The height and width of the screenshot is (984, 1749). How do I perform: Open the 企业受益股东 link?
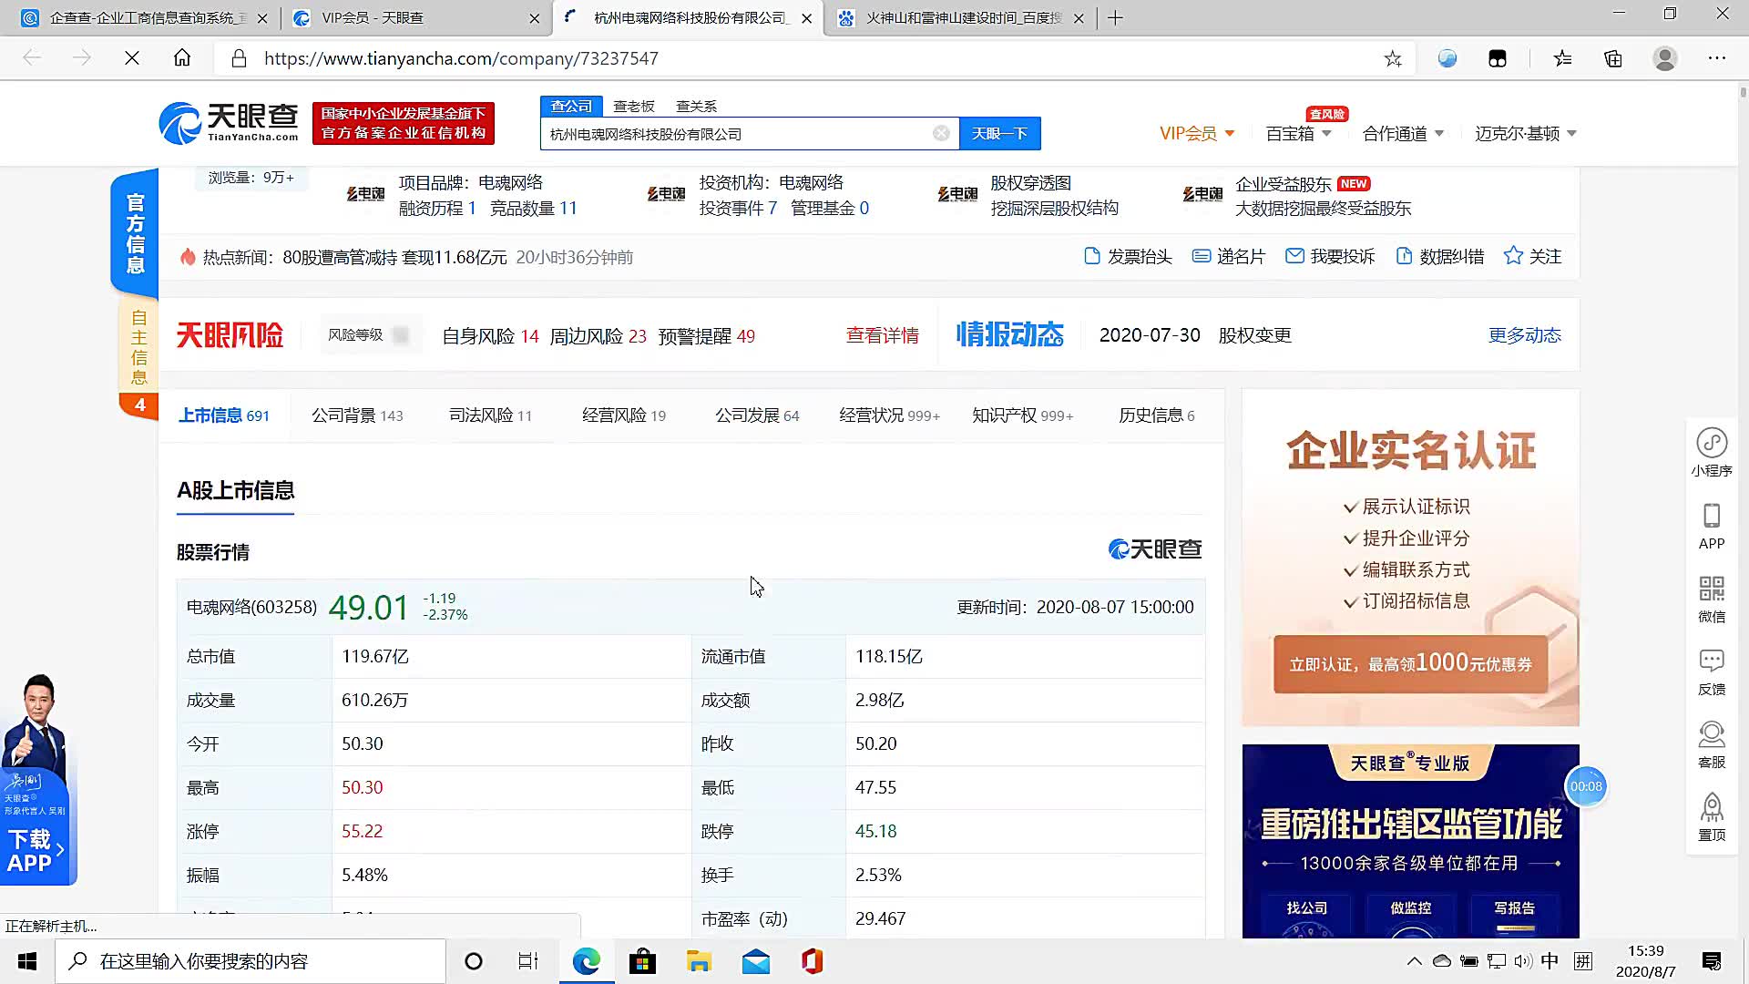pyautogui.click(x=1283, y=184)
